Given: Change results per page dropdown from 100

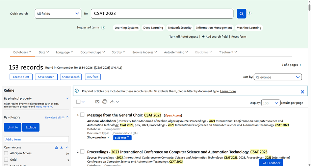Looking at the screenshot, I should click(x=270, y=103).
